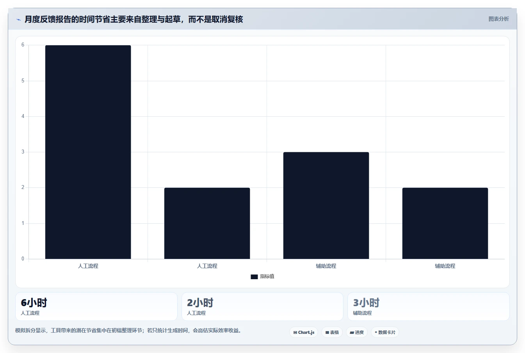The image size is (525, 353).
Task: Select the 3小时 data card
Action: click(429, 307)
